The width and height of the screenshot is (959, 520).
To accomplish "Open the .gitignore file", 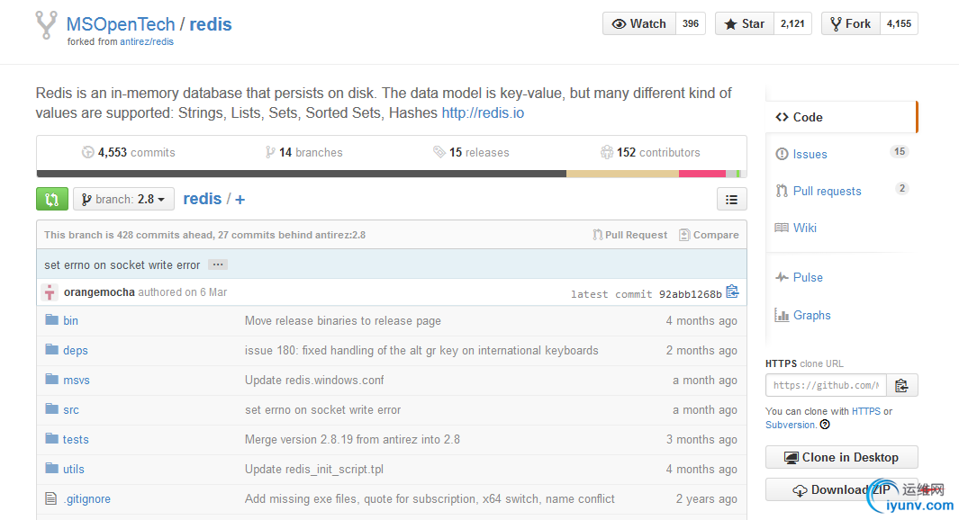I will point(86,498).
